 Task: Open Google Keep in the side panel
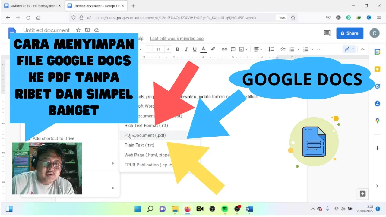(x=377, y=69)
